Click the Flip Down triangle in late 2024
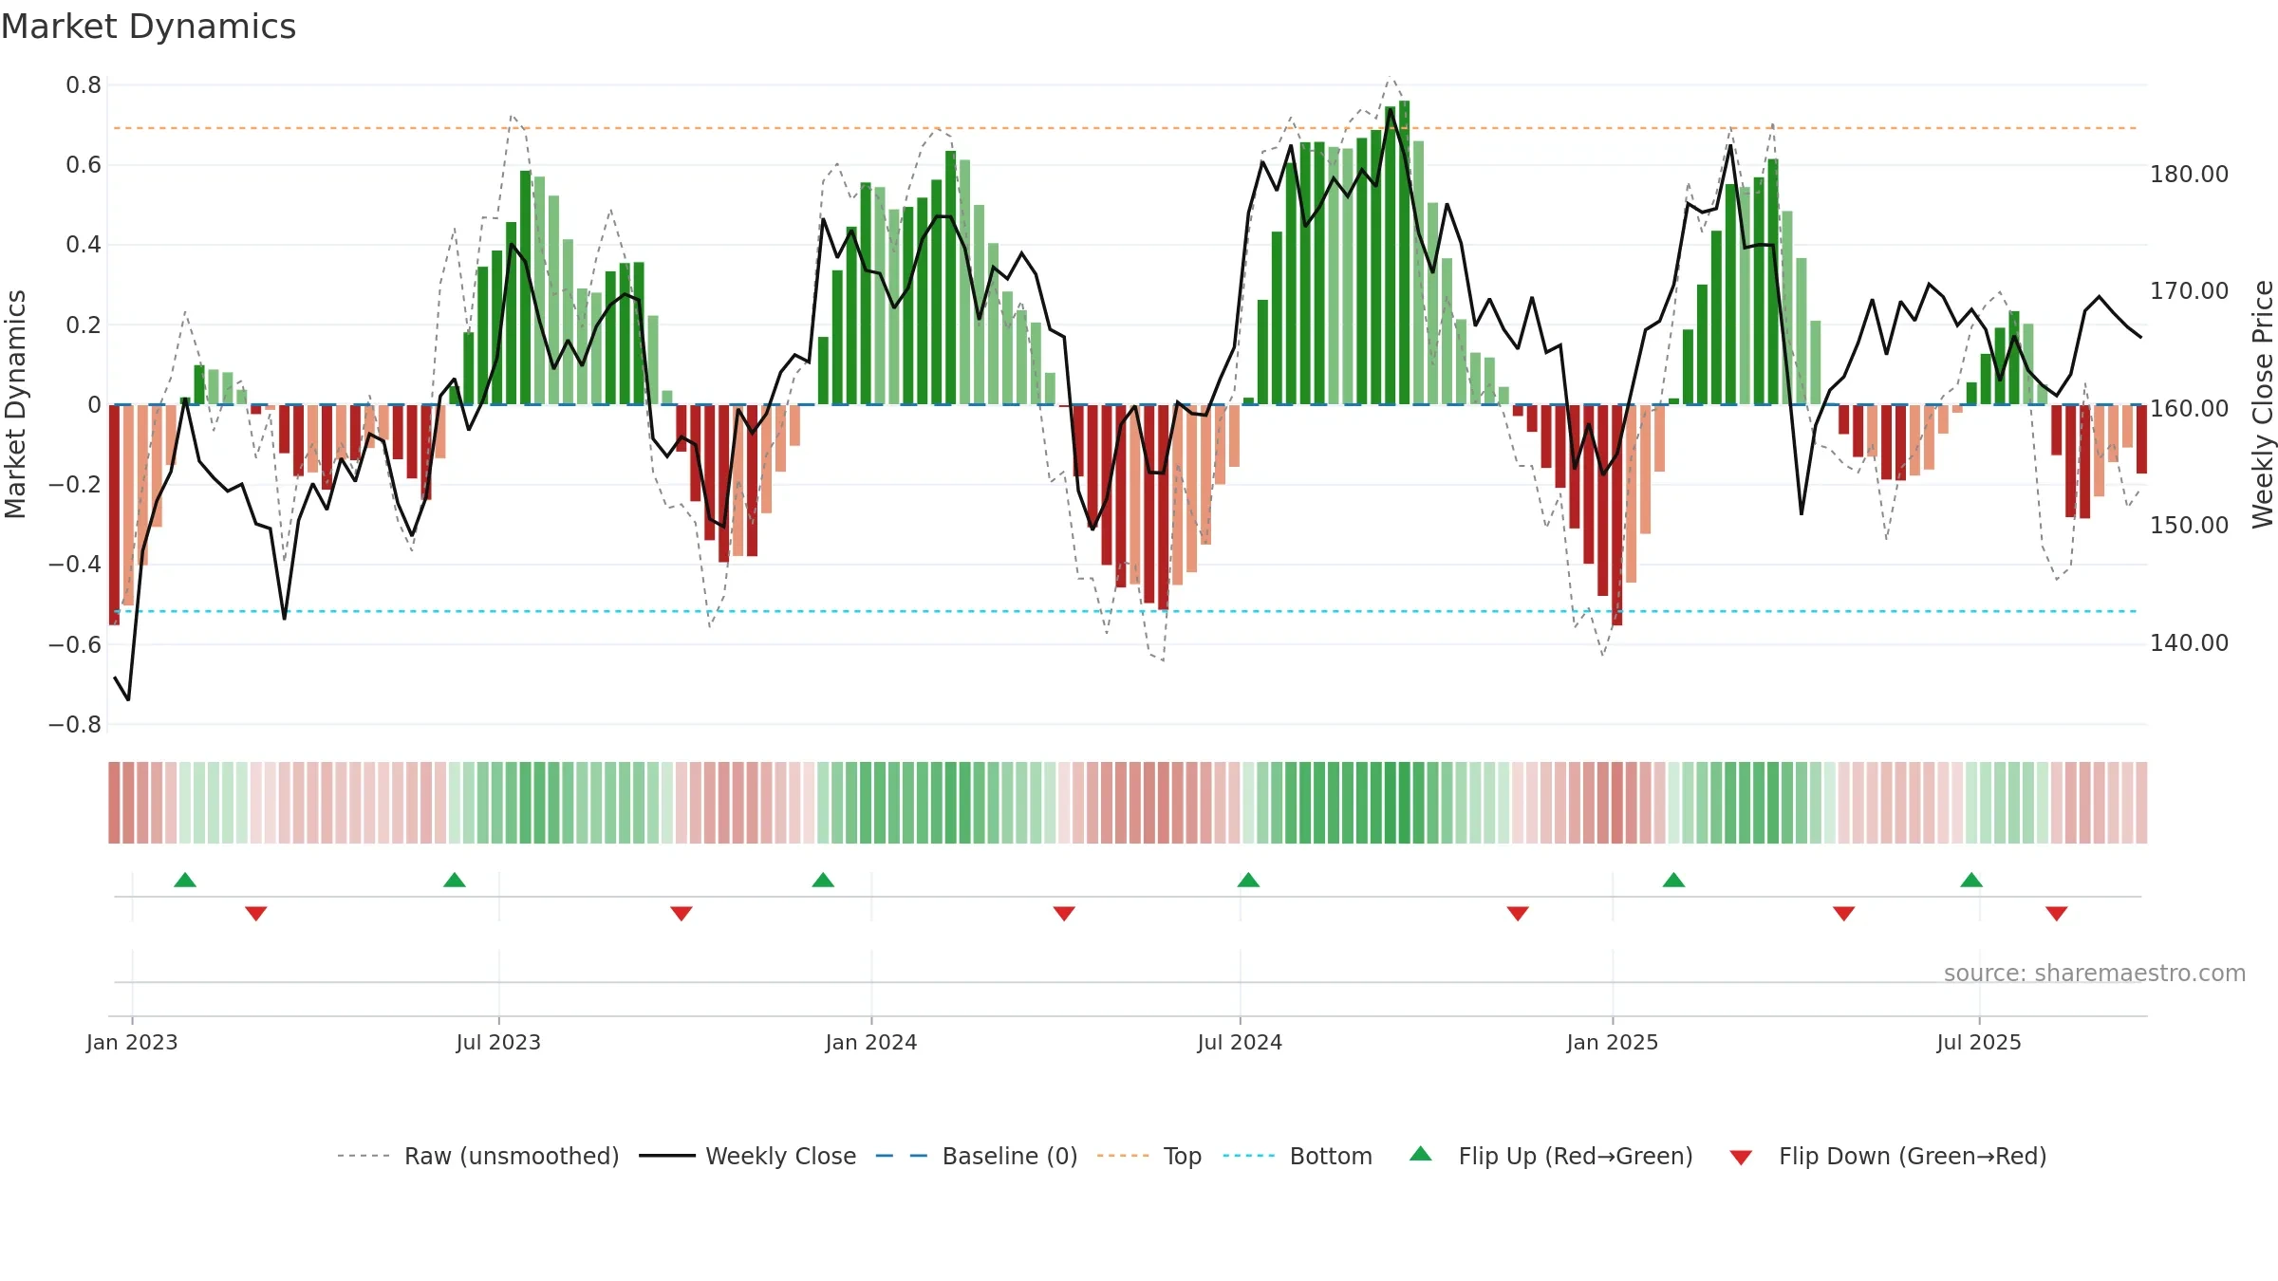This screenshot has width=2278, height=1281. 1518,914
